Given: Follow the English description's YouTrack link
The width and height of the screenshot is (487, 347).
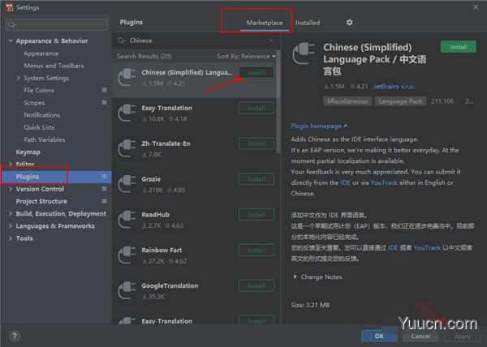Looking at the screenshot, I should point(384,182).
